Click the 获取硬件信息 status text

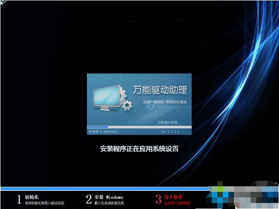coord(169,122)
